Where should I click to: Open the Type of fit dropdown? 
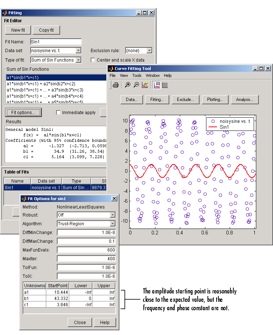pos(79,60)
